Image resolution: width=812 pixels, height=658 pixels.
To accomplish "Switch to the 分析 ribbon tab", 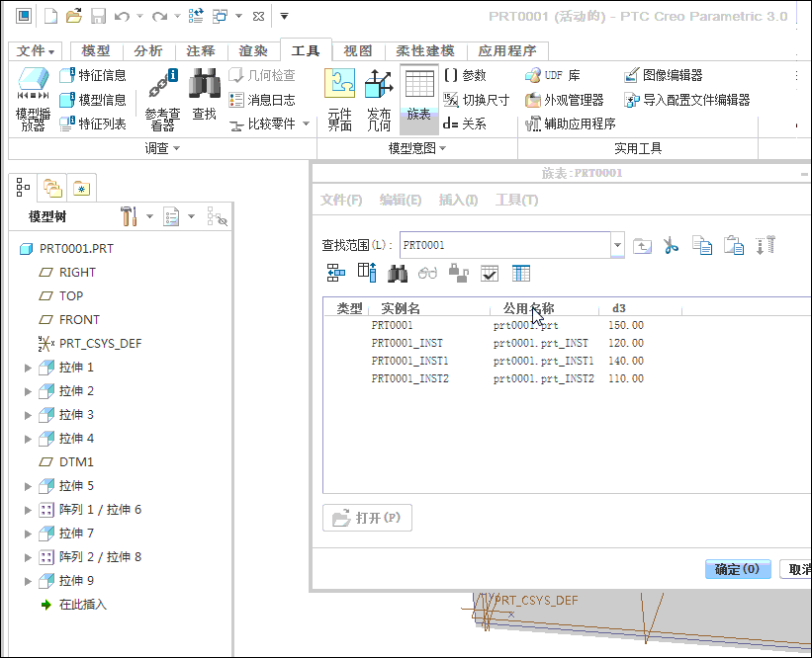I will click(148, 50).
